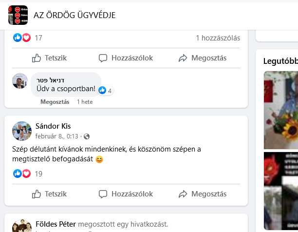Open the sunflower photo thumbnail
The image size is (298, 232).
[x=281, y=110]
